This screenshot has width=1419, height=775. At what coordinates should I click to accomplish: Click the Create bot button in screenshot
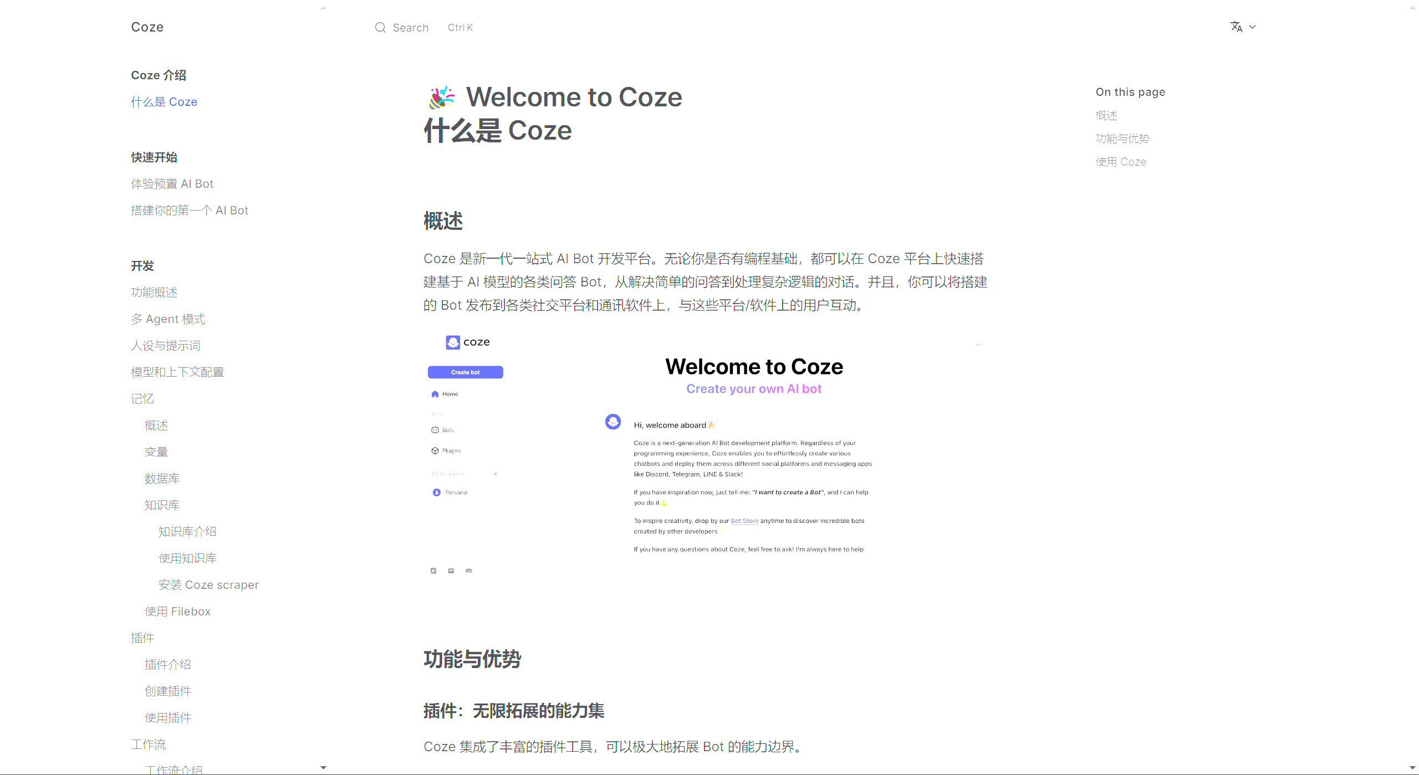466,372
